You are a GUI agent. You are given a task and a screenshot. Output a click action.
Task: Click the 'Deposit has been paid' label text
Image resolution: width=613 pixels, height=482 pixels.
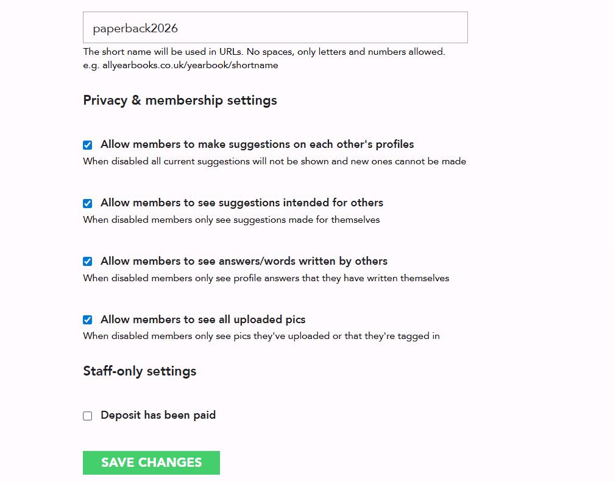coord(158,415)
